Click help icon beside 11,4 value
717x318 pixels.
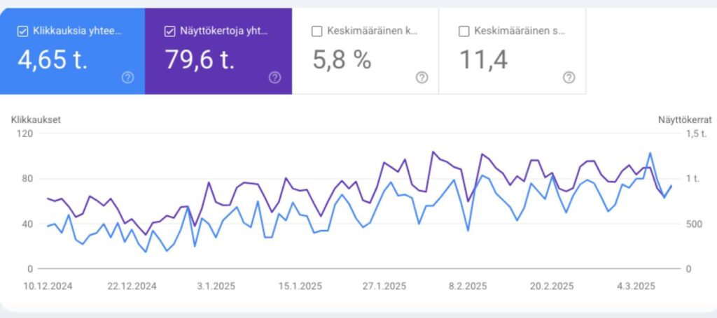[569, 78]
